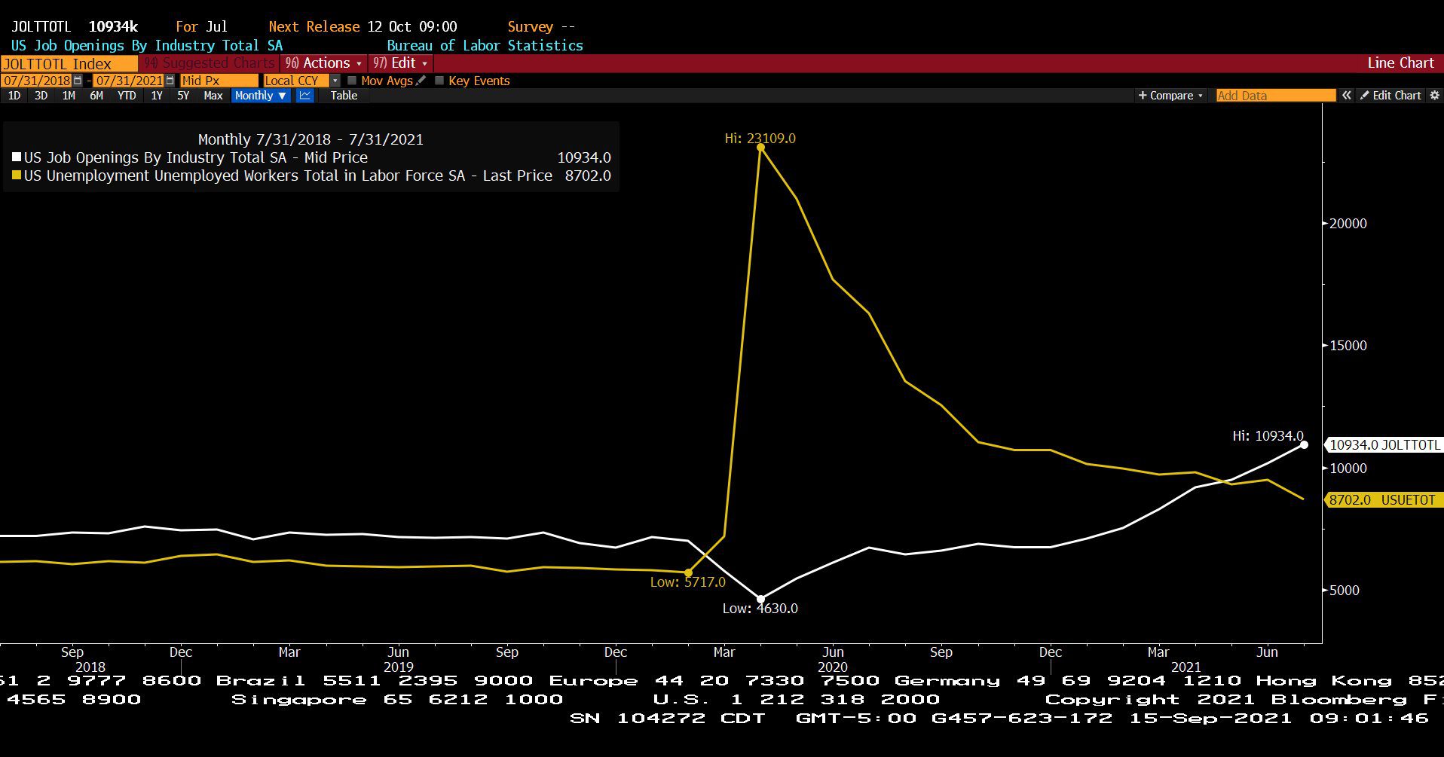The image size is (1444, 757).
Task: Click the JOLTTOTL Index security field
Action: coord(69,63)
